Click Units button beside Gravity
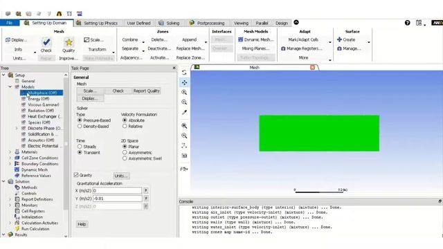 tap(121, 176)
